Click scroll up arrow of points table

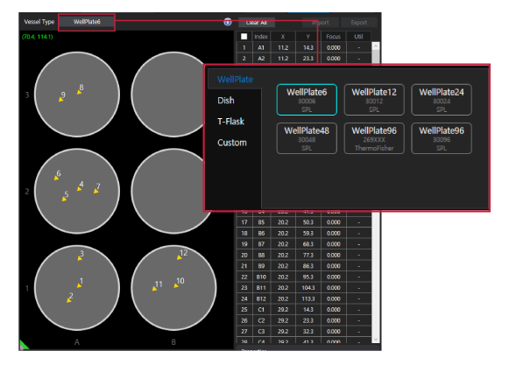[x=376, y=46]
